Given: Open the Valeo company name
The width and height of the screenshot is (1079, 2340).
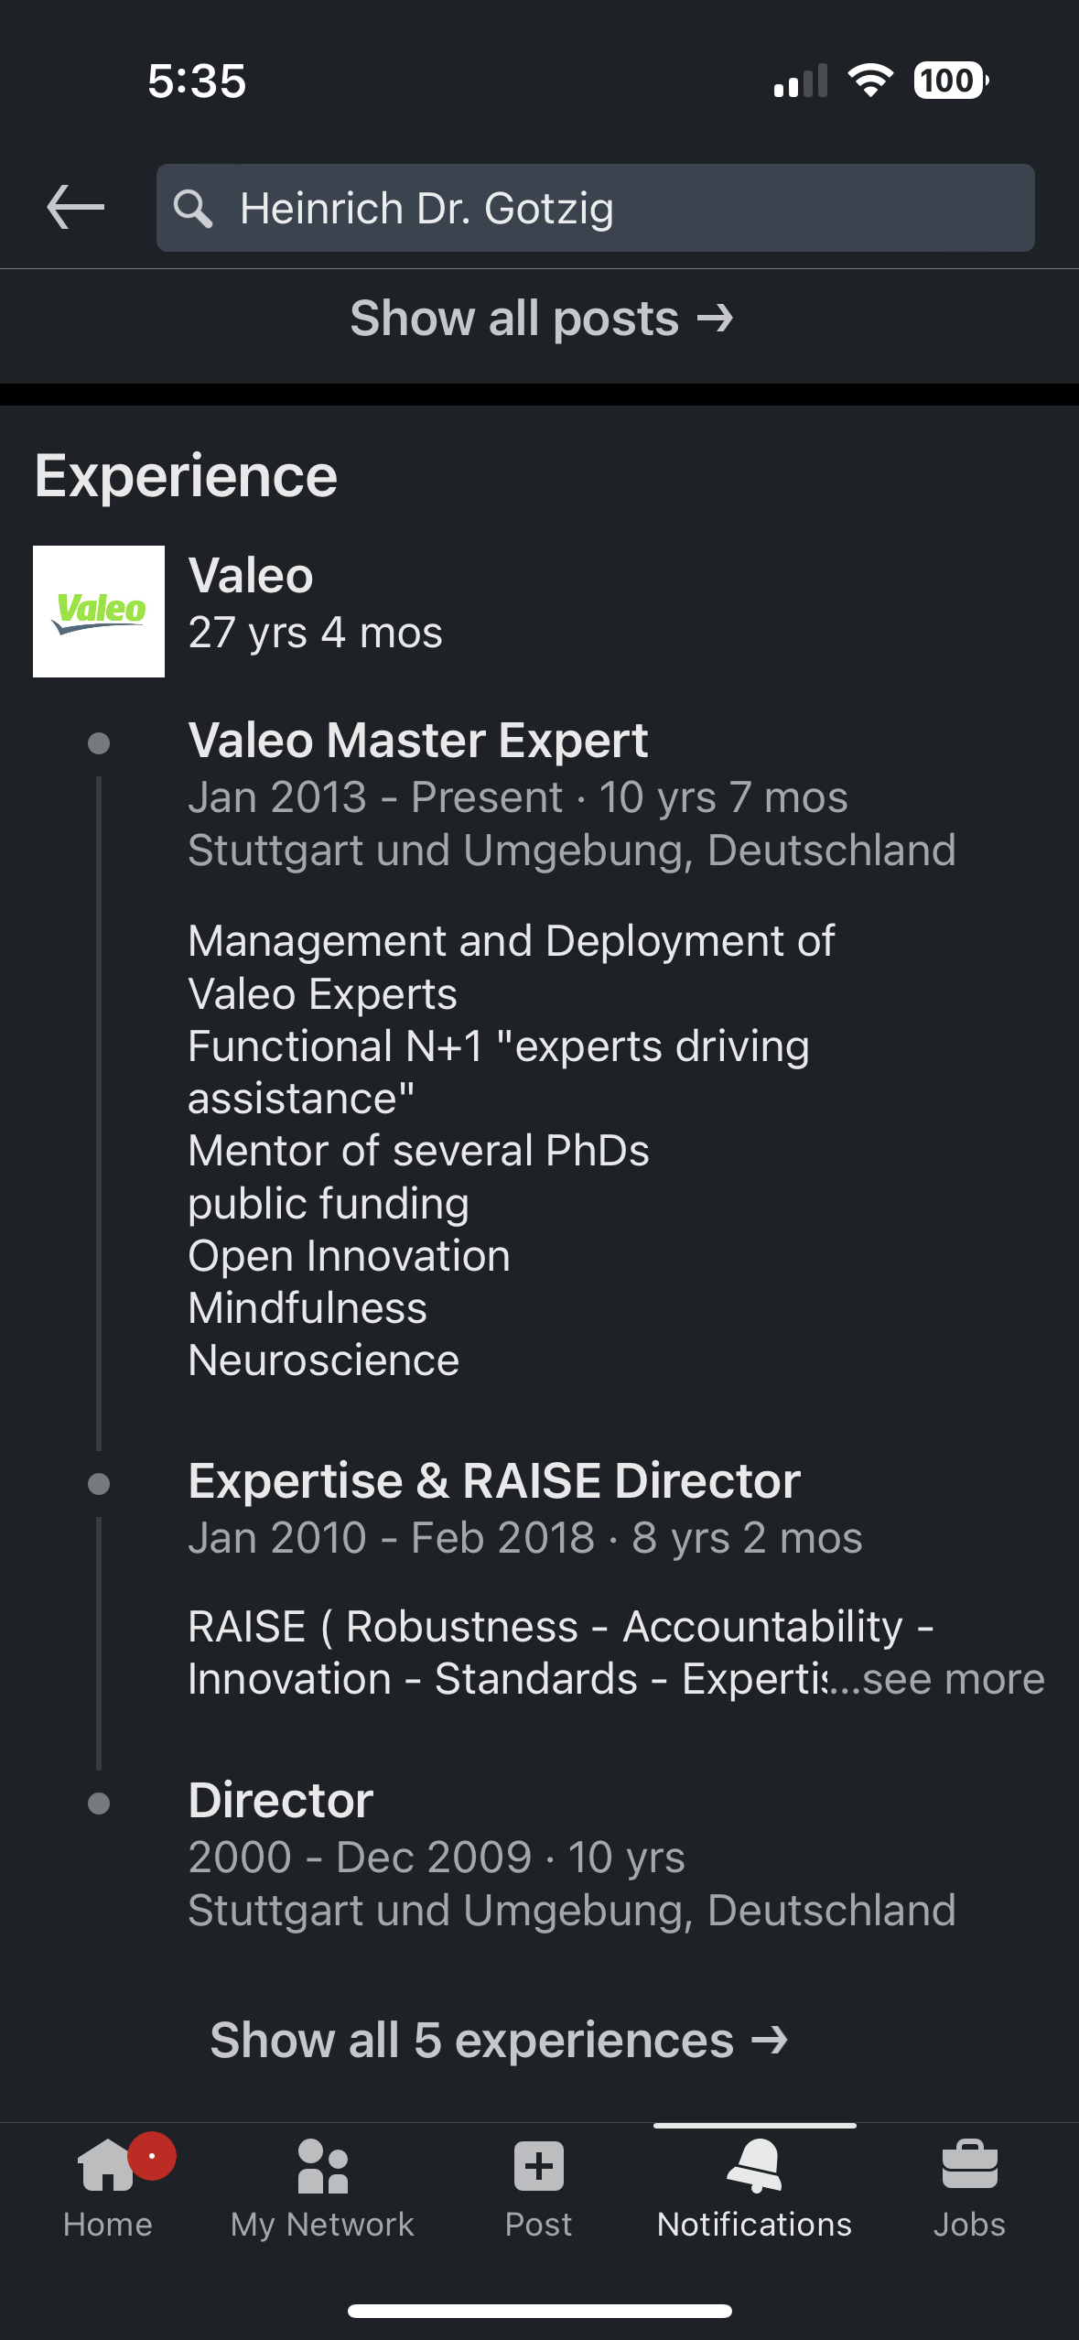Looking at the screenshot, I should [251, 576].
